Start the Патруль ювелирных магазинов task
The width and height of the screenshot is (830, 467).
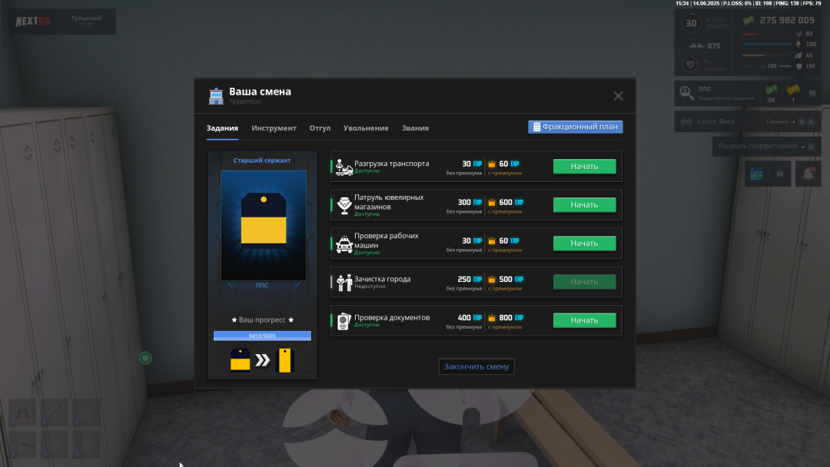click(584, 205)
